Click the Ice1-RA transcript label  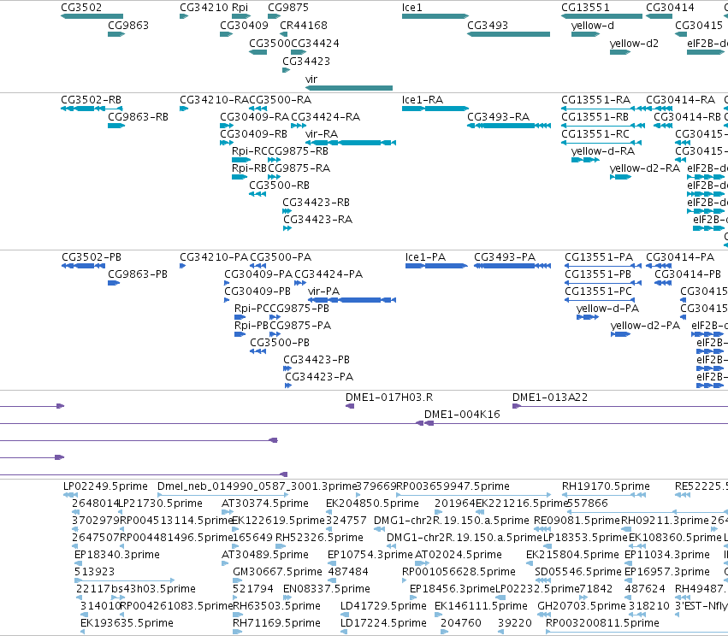coord(423,100)
